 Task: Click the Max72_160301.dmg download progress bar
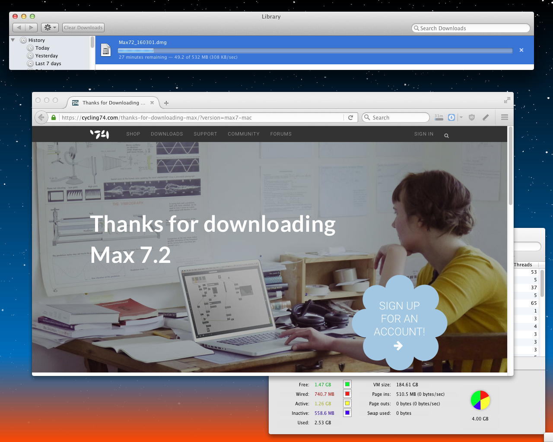(x=315, y=51)
